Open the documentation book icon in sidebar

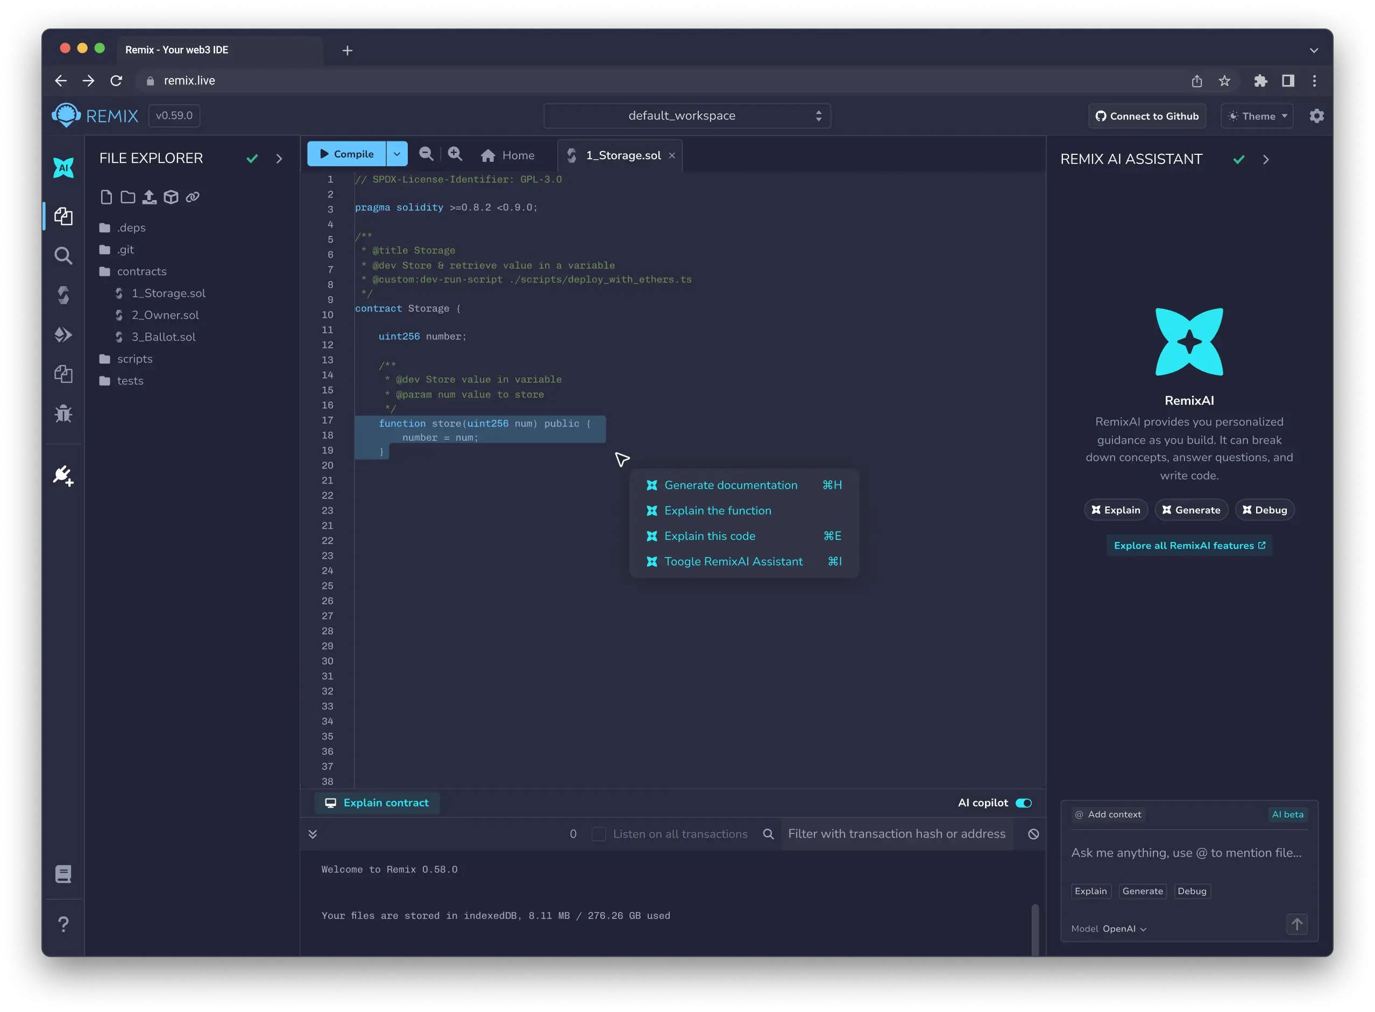[x=63, y=874]
